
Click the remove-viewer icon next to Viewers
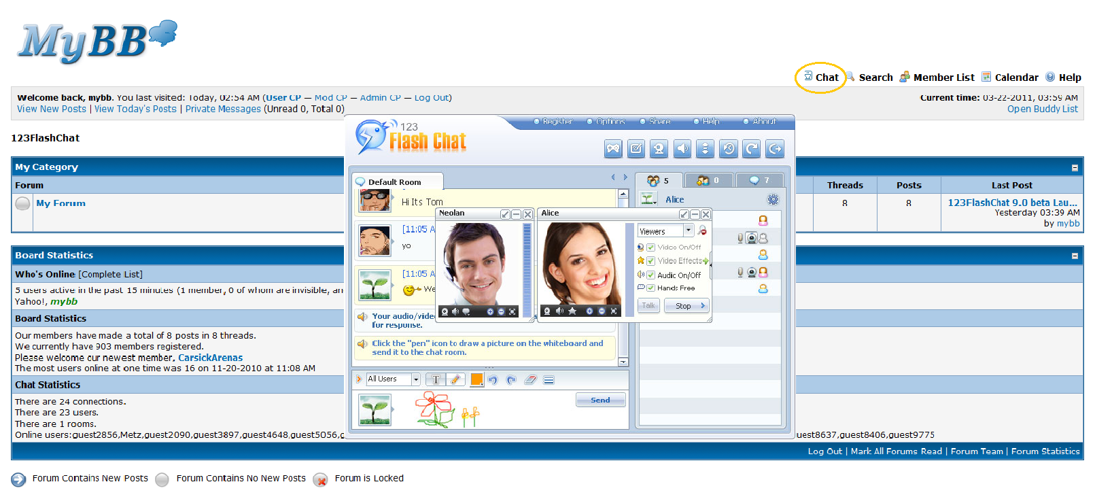click(x=702, y=230)
